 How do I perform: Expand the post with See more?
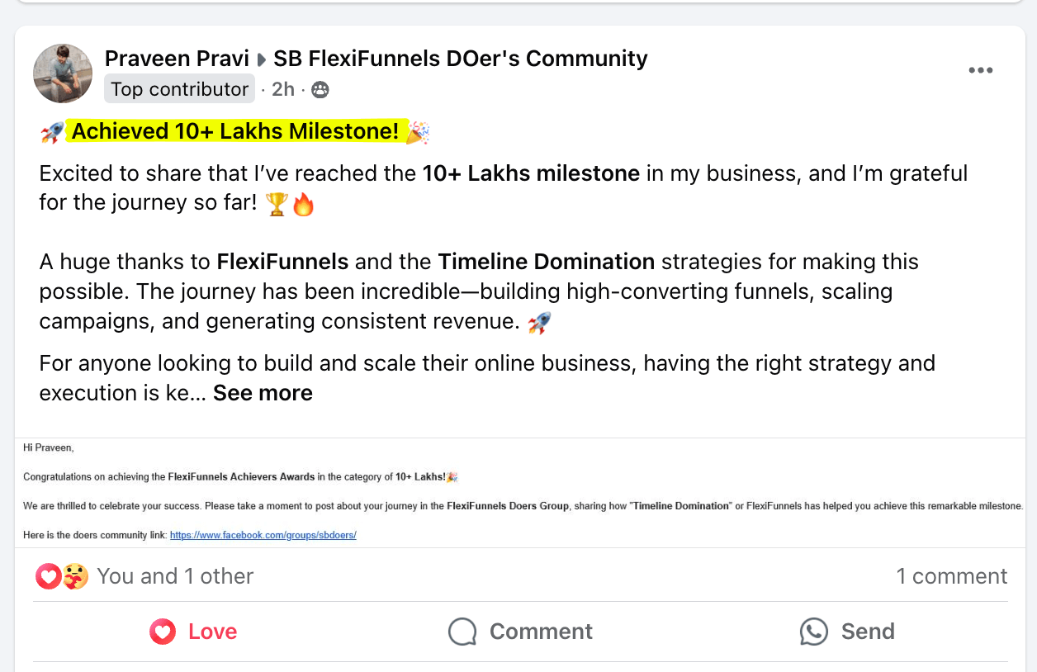click(x=263, y=393)
